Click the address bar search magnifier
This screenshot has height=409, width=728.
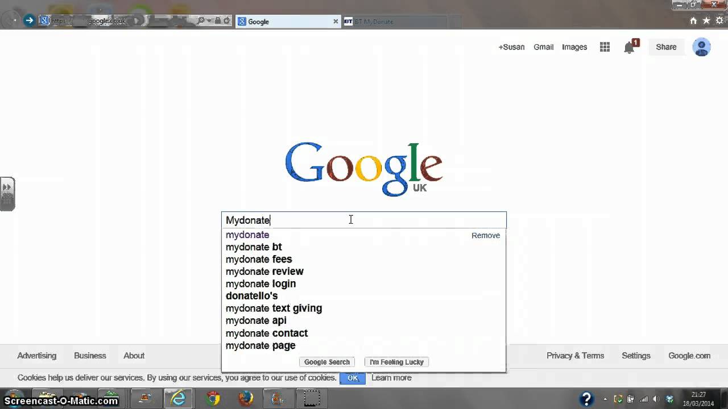click(201, 21)
